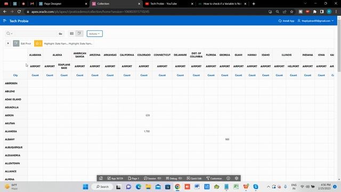Screen dimensions: 341x192
Task: Open File Explorer from the taskbar
Action: click(x=148, y=187)
